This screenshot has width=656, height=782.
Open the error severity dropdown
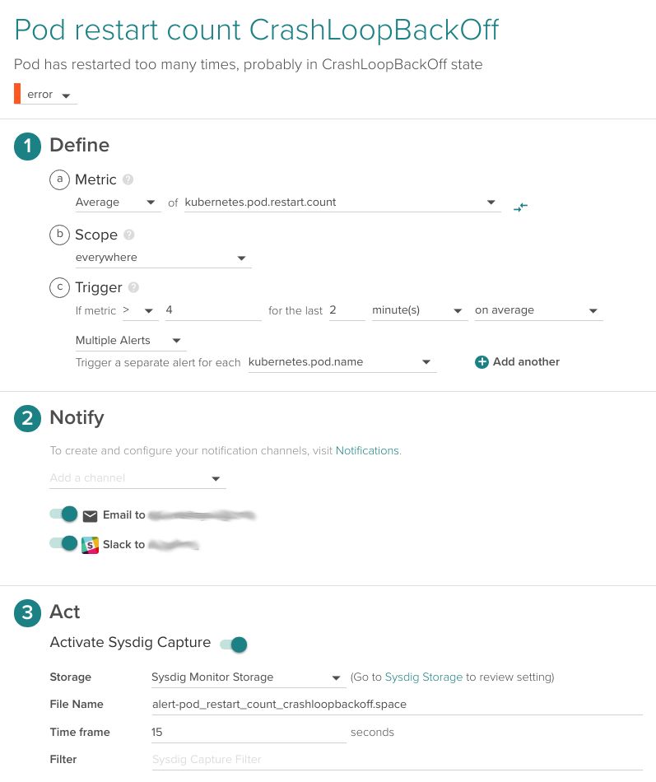[x=50, y=95]
